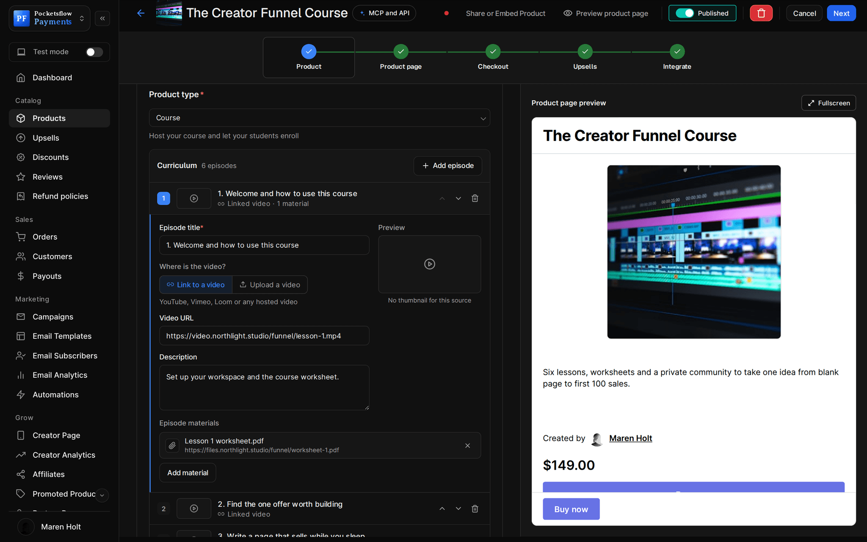Delete product using the red trash button

click(x=761, y=13)
